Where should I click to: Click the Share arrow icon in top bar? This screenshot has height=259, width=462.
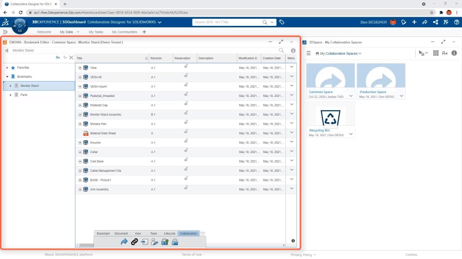coord(424,22)
